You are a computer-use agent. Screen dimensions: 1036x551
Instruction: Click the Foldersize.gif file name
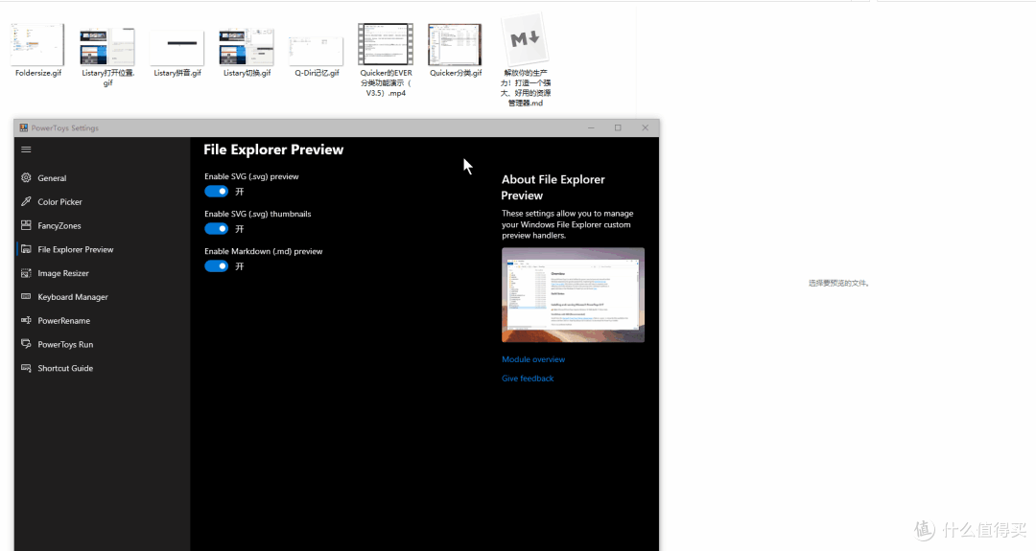coord(38,73)
